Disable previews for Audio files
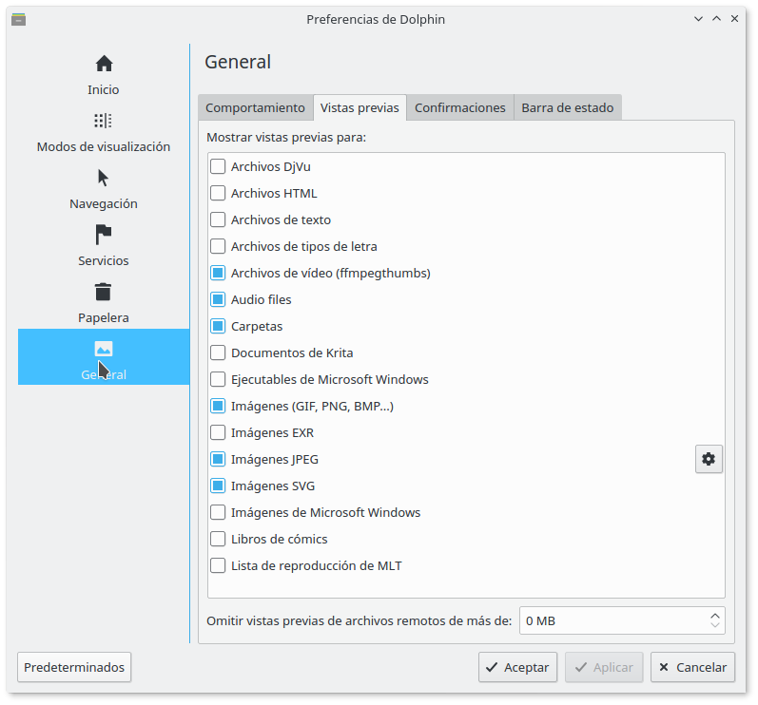 [x=218, y=299]
